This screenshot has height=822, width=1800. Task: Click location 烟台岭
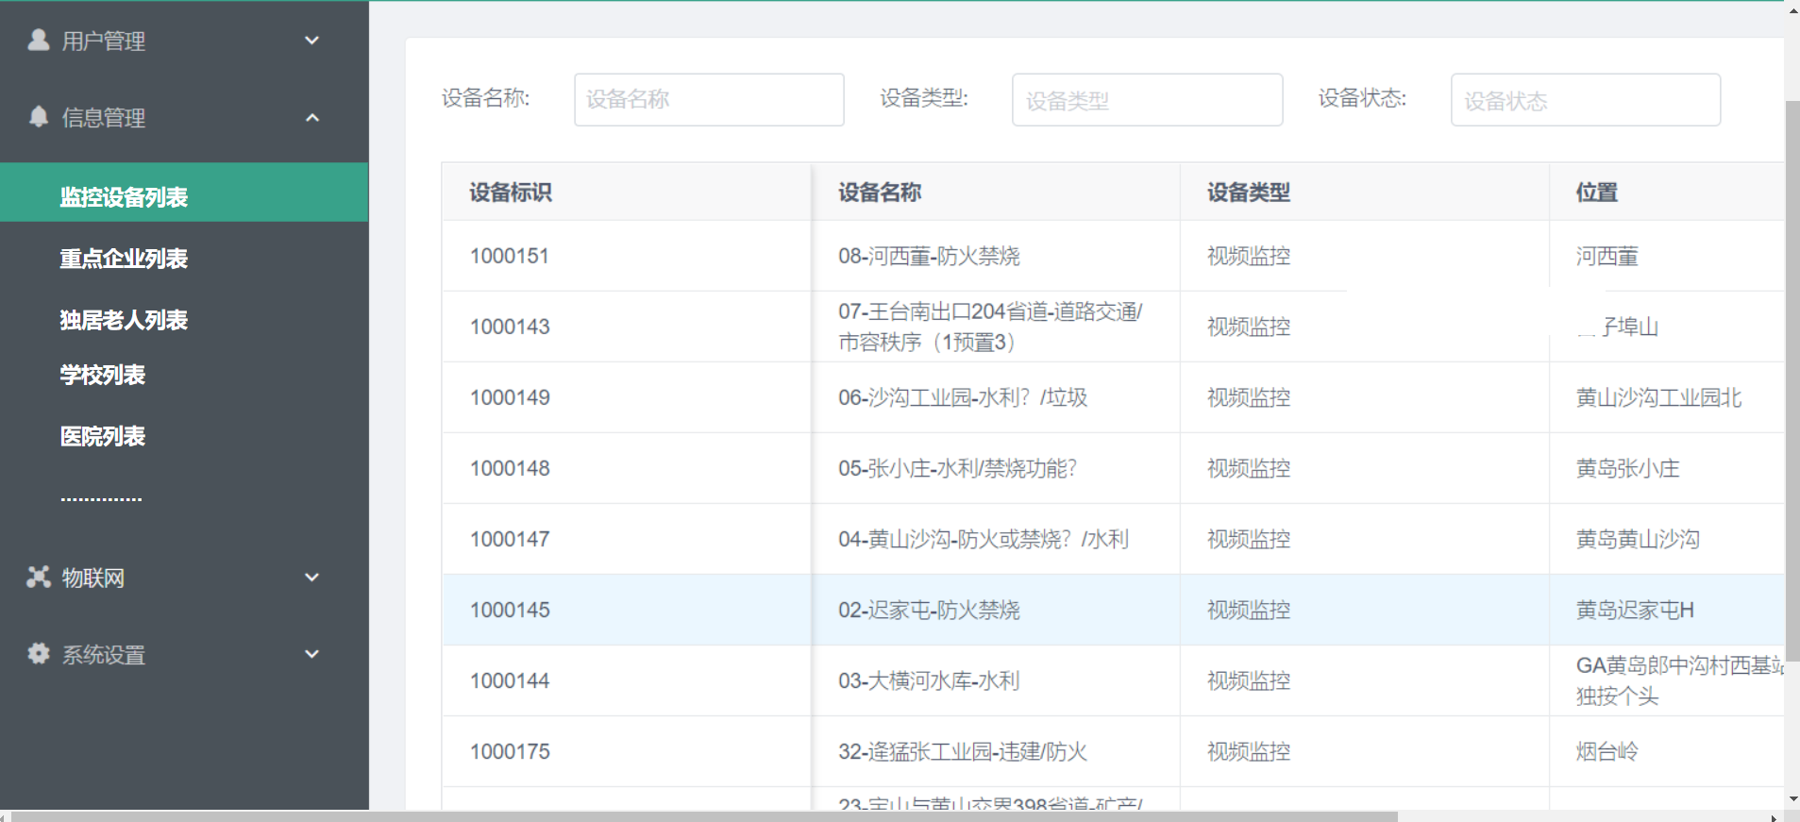(1607, 751)
